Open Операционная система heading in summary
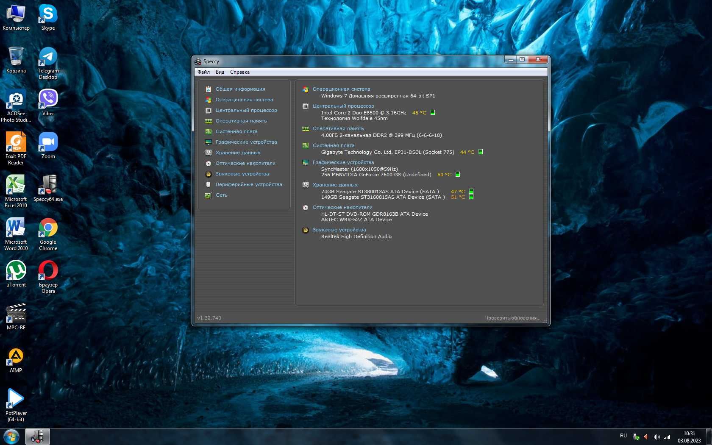This screenshot has width=712, height=445. (341, 89)
